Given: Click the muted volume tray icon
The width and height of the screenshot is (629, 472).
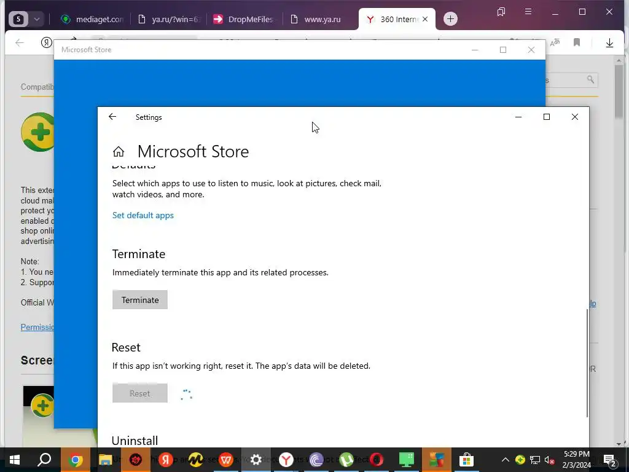Looking at the screenshot, I should 550,460.
